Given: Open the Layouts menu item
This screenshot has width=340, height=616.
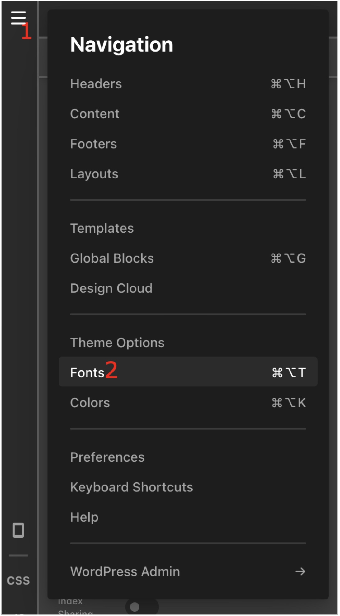Looking at the screenshot, I should (x=188, y=174).
